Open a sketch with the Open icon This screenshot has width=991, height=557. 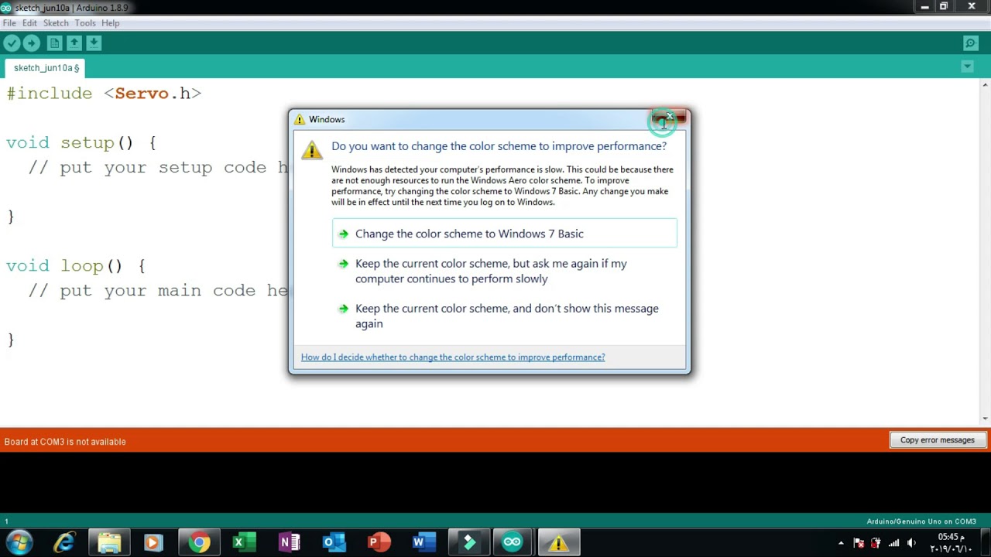pos(74,43)
